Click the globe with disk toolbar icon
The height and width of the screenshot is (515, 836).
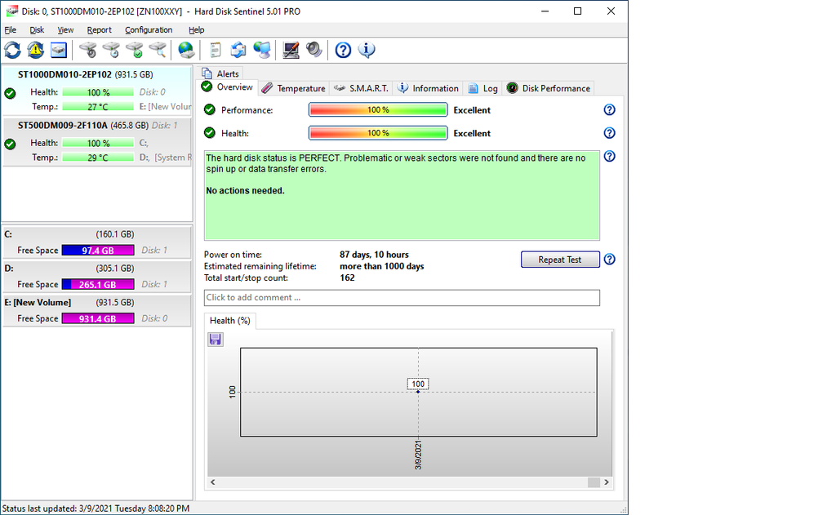click(186, 51)
